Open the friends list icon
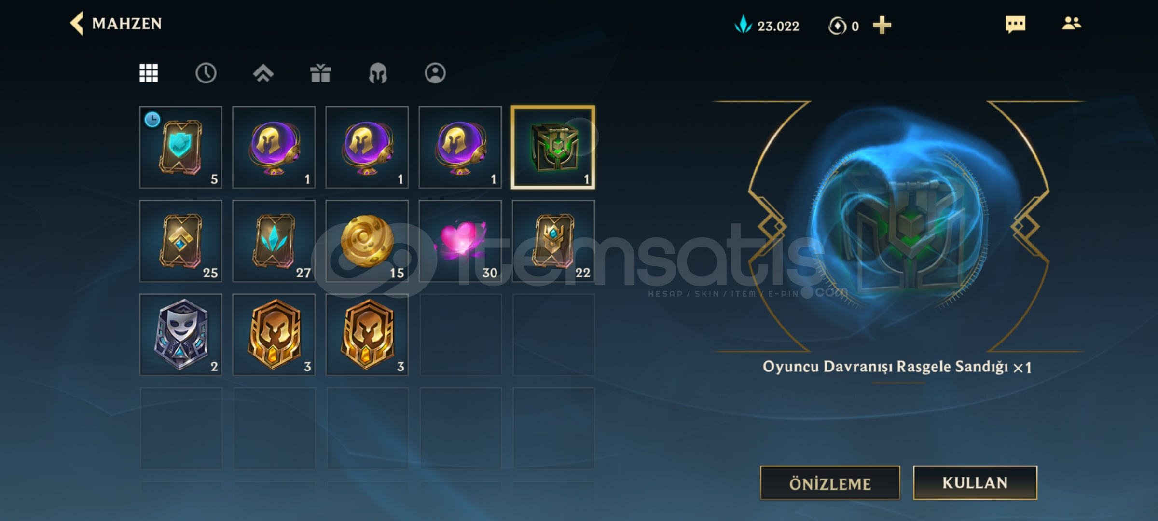The width and height of the screenshot is (1158, 521). [1072, 24]
